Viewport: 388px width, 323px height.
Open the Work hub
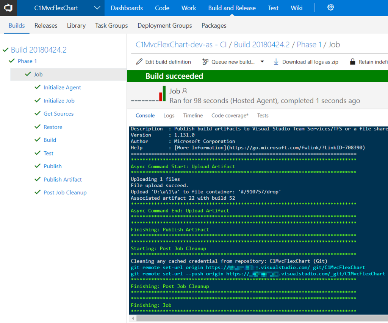189,8
